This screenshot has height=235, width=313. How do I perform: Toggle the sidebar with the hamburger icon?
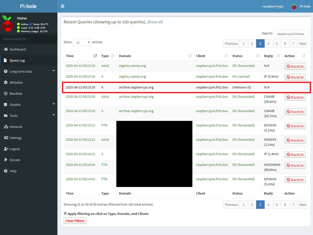[x=63, y=6]
